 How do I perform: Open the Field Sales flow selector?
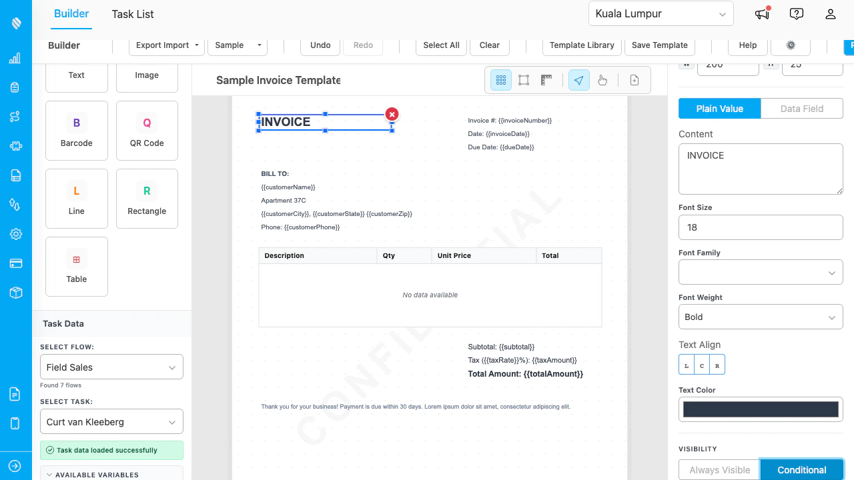tap(111, 367)
